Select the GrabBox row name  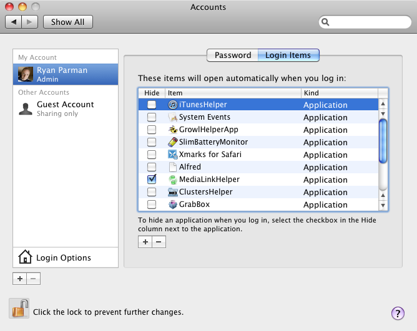[x=194, y=204]
